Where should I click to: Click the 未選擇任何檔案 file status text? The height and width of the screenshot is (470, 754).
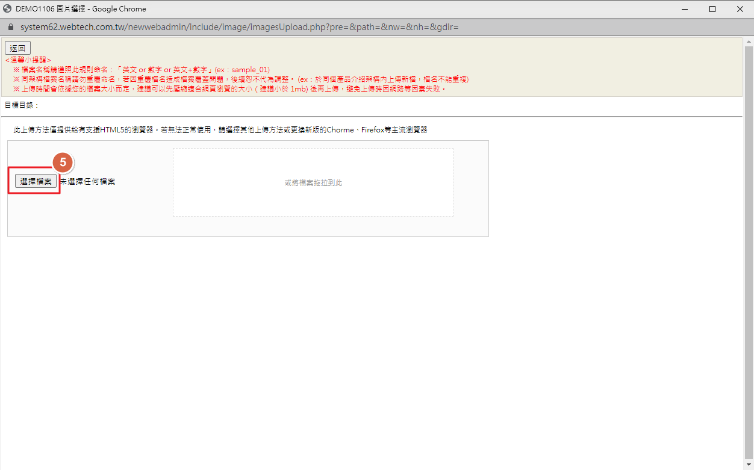coord(87,182)
